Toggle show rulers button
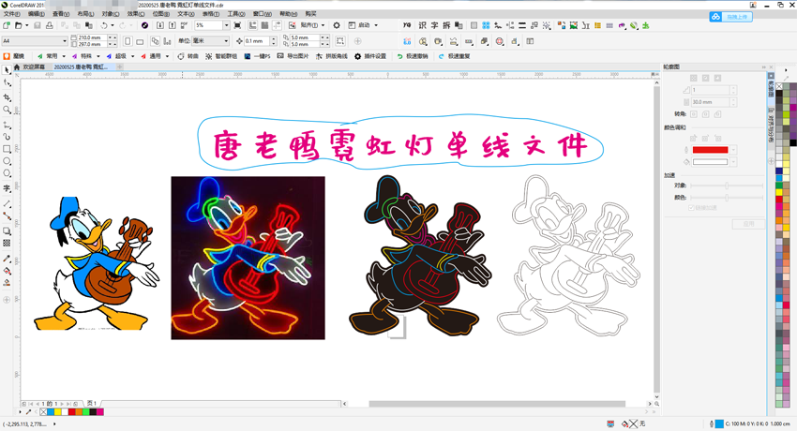The height and width of the screenshot is (431, 797). 252,25
